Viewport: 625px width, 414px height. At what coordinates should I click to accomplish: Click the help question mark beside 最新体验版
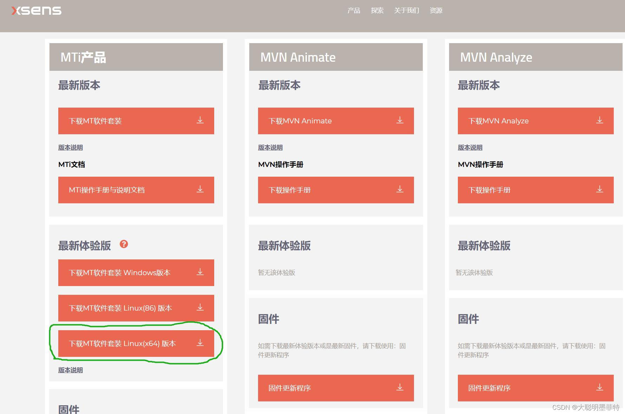pos(124,244)
